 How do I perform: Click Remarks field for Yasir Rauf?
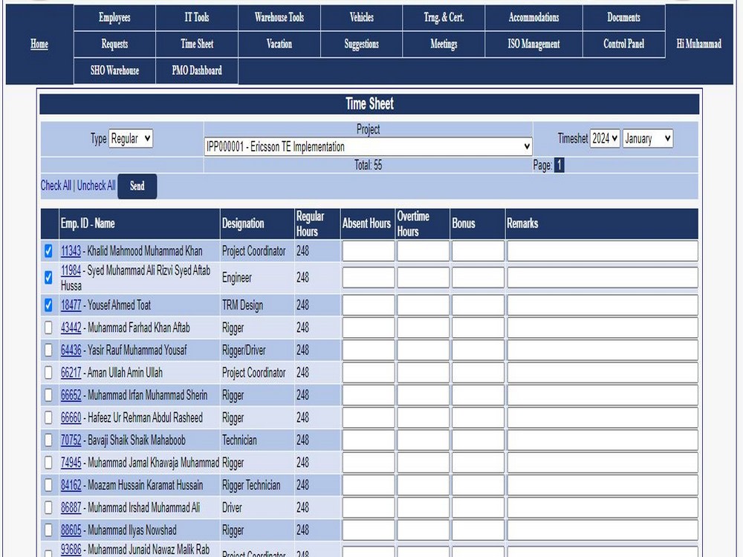(603, 350)
